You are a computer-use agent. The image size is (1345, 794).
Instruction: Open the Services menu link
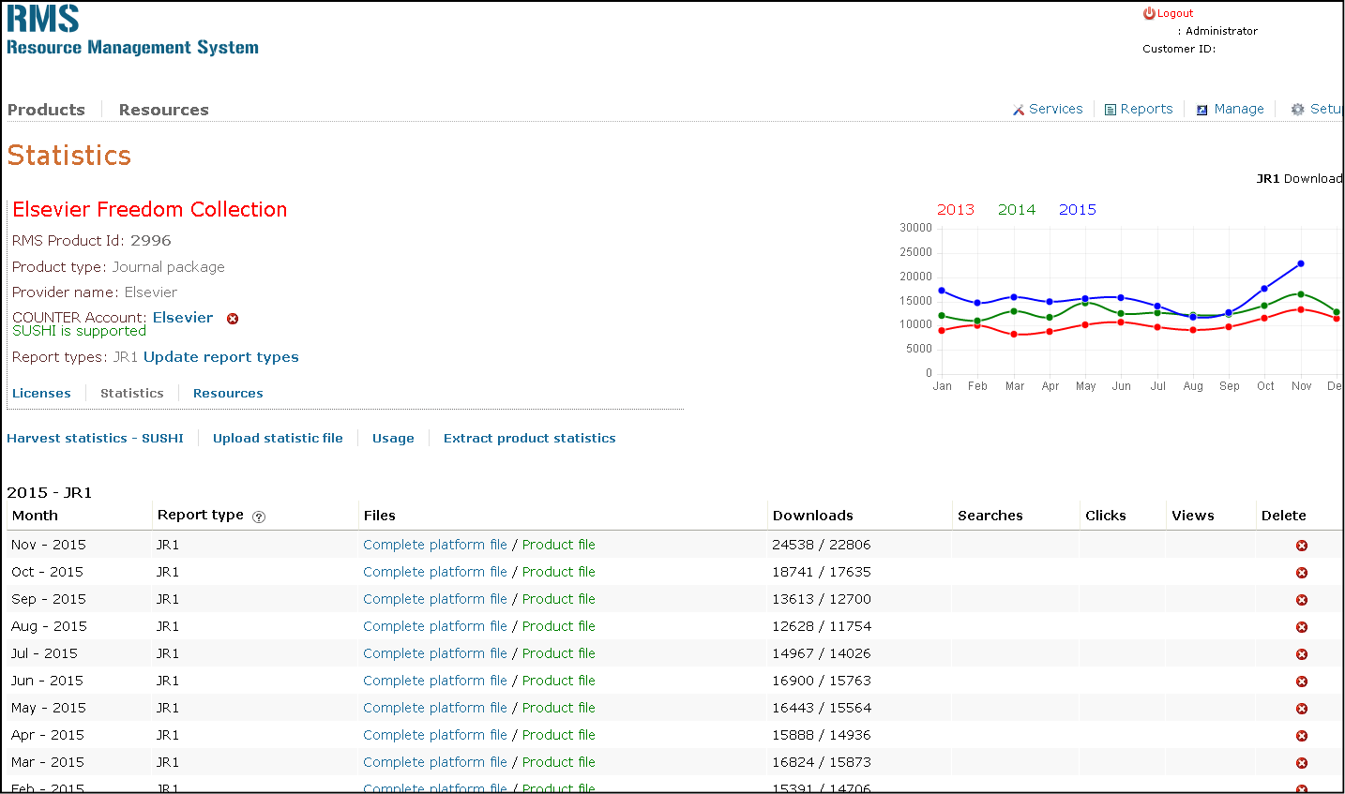click(x=1056, y=109)
